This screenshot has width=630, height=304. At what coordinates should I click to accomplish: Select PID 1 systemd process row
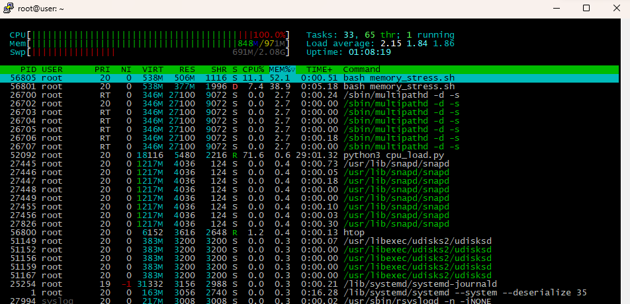[x=310, y=292]
